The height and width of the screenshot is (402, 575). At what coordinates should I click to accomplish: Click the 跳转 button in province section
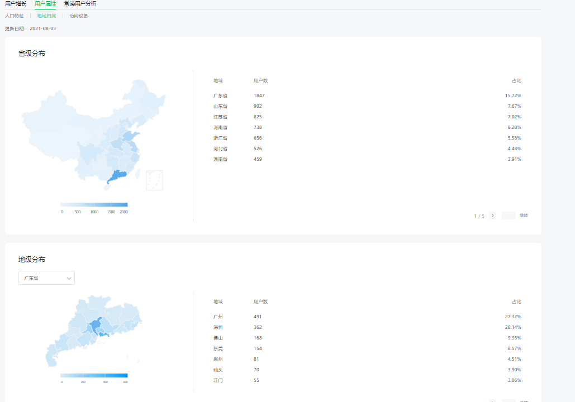[524, 216]
